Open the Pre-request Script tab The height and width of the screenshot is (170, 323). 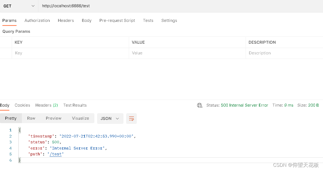click(x=117, y=21)
